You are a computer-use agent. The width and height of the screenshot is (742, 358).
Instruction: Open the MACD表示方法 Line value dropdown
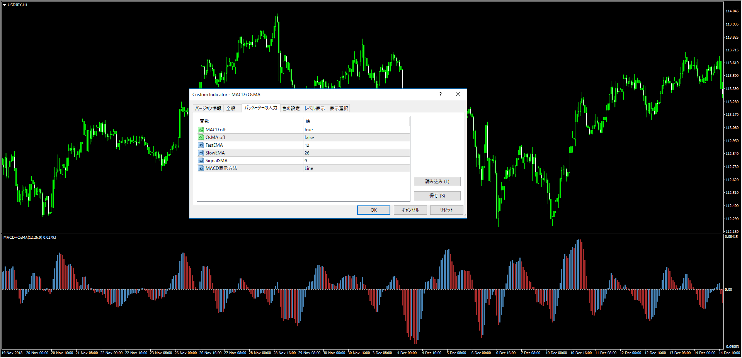coord(356,168)
